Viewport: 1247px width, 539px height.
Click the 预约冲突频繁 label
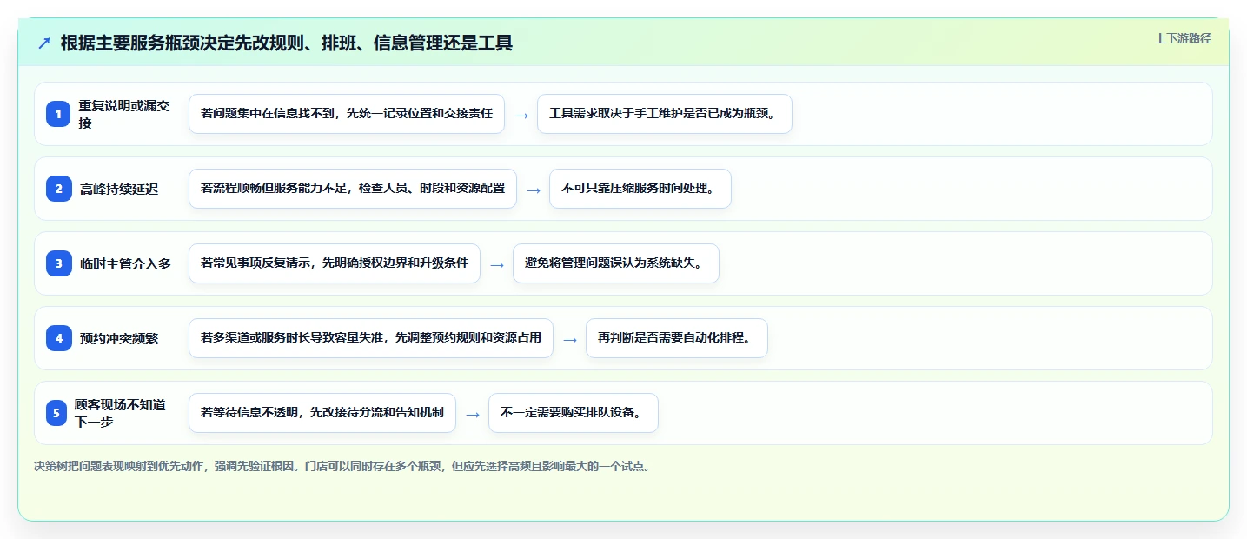[x=119, y=338]
